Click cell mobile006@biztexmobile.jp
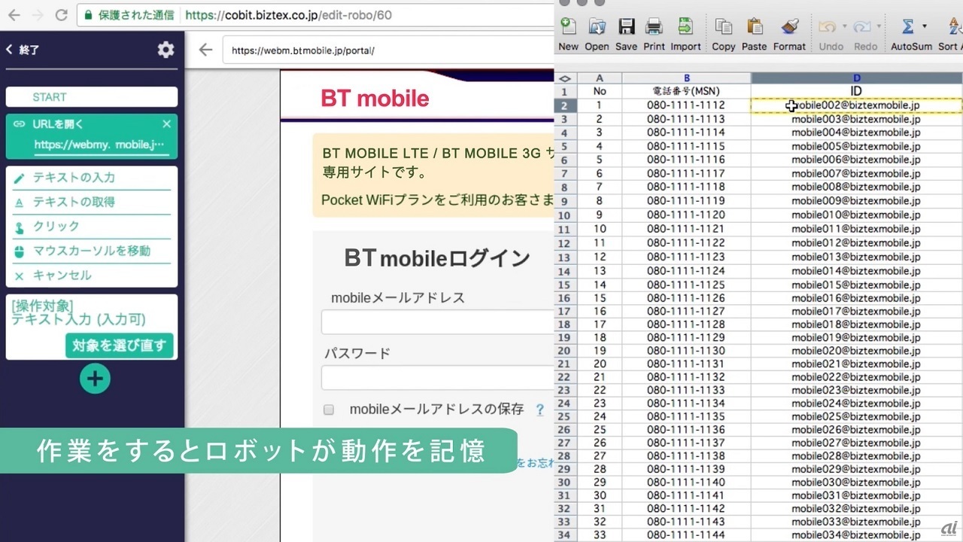The width and height of the screenshot is (963, 542). (x=857, y=160)
